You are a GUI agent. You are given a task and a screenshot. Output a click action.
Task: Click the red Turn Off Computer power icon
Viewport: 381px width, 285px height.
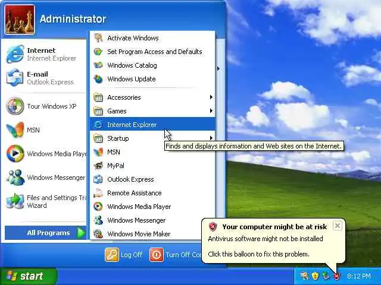point(157,255)
